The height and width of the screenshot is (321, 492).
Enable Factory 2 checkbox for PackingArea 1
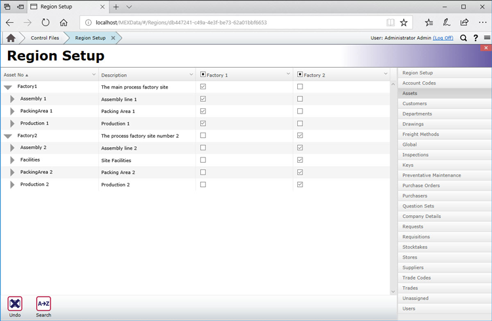[300, 111]
